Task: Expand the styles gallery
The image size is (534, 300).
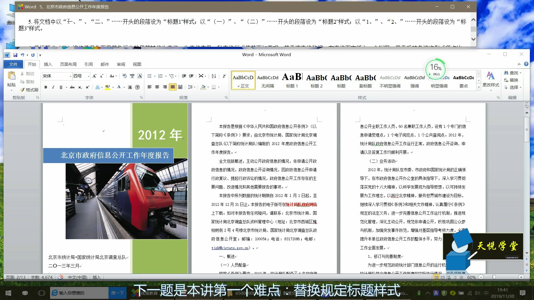Action: (x=479, y=87)
